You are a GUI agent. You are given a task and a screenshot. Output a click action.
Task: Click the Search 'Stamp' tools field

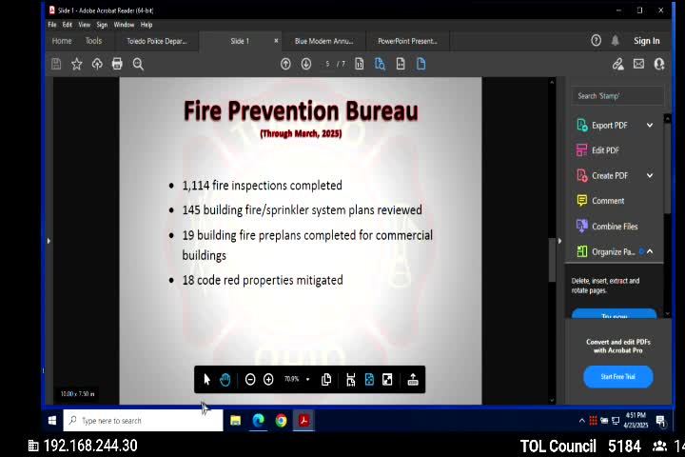(x=617, y=96)
